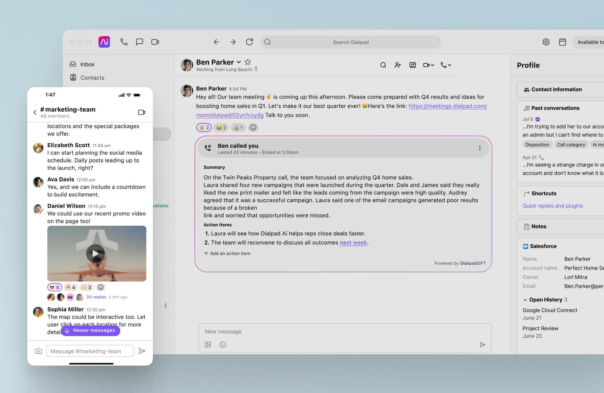
Task: Star Ben Parker as a favorite
Action: point(248,62)
